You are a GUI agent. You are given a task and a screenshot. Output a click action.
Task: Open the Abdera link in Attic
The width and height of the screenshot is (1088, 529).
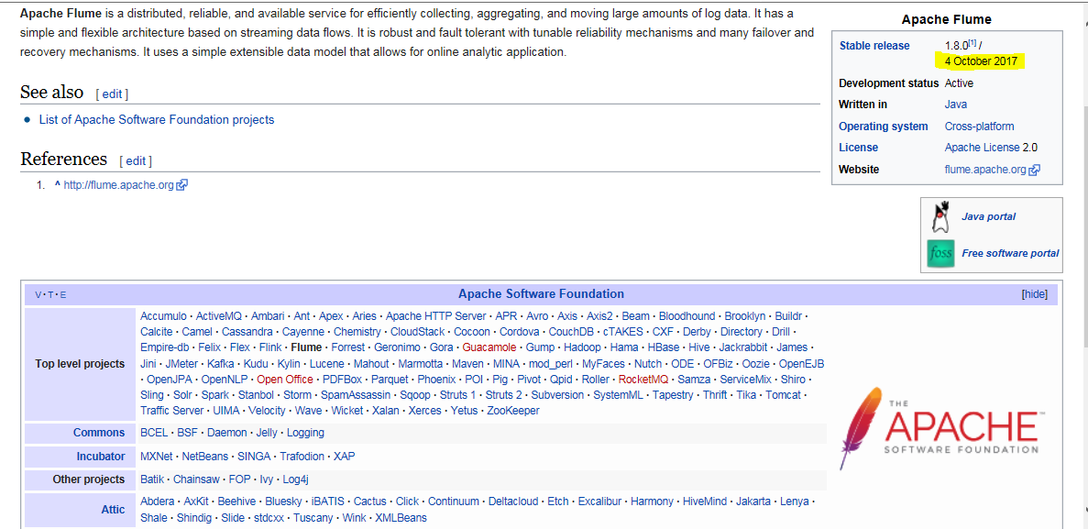click(x=157, y=501)
